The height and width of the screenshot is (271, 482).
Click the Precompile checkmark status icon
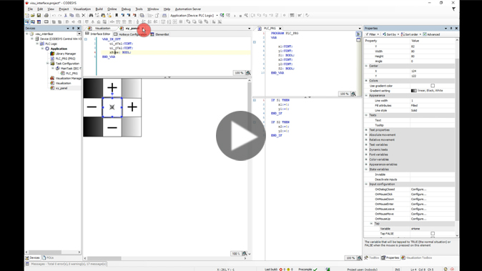click(315, 269)
